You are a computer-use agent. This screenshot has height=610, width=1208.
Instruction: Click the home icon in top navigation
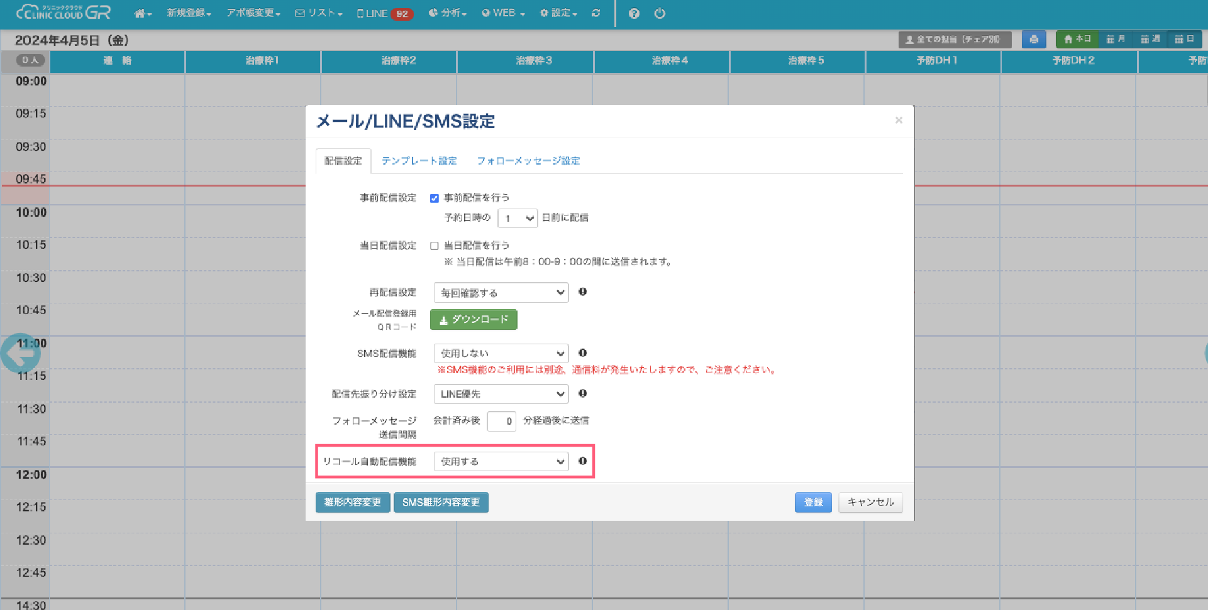pos(142,13)
